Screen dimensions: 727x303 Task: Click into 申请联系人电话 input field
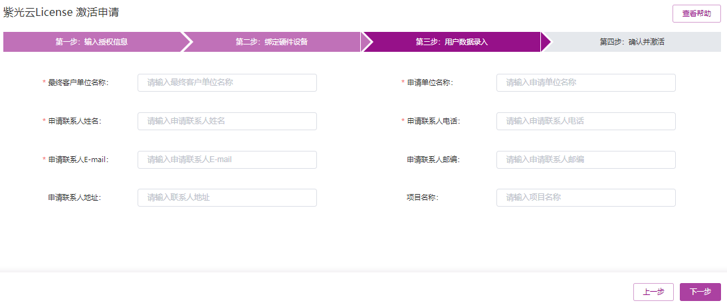(x=586, y=122)
